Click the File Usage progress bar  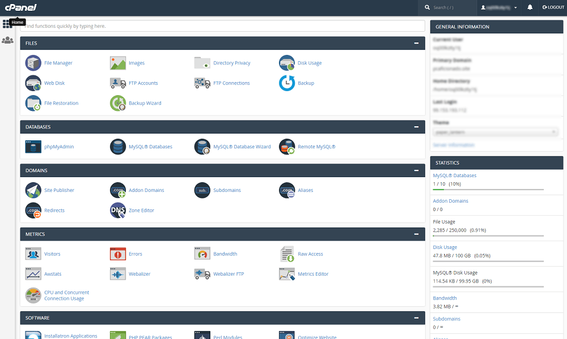(488, 236)
